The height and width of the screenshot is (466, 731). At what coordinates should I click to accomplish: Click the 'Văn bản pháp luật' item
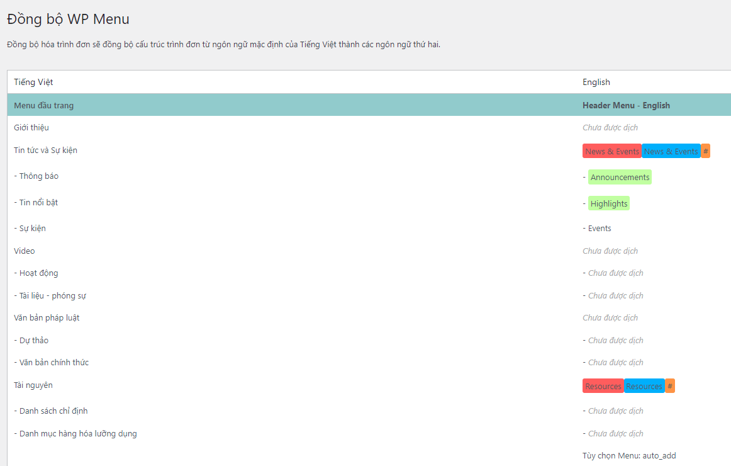(47, 317)
